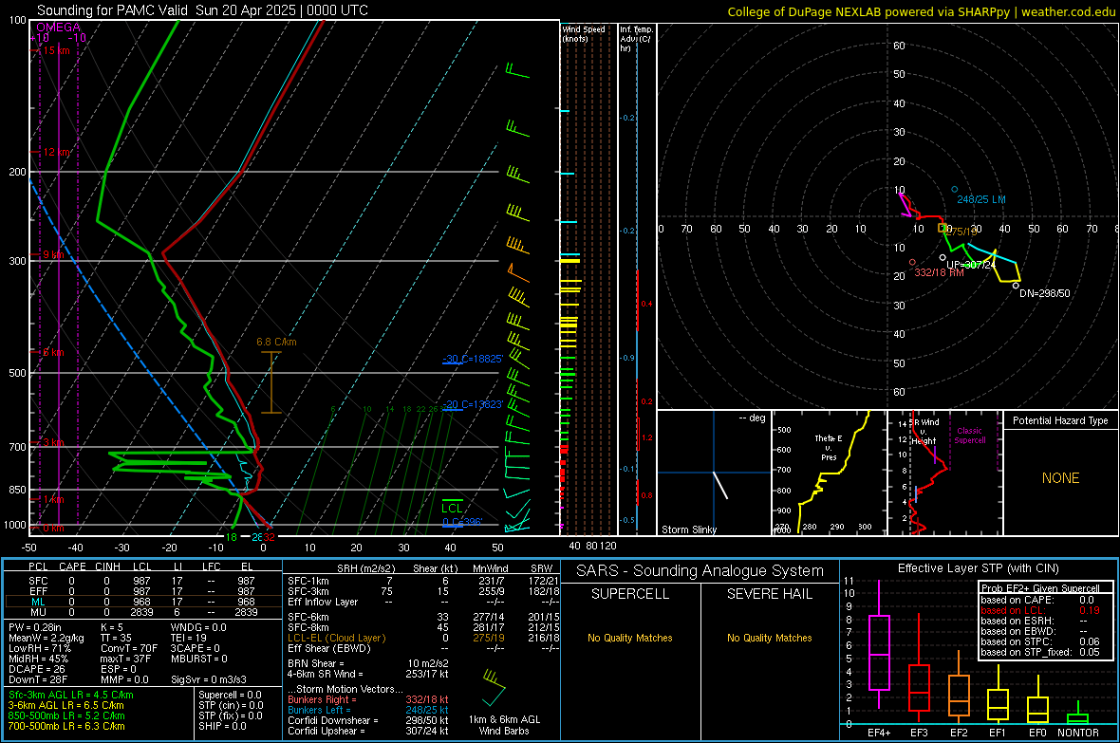This screenshot has width=1120, height=743.
Task: Click the 'Potential Hazard Type' header
Action: pos(1060,420)
